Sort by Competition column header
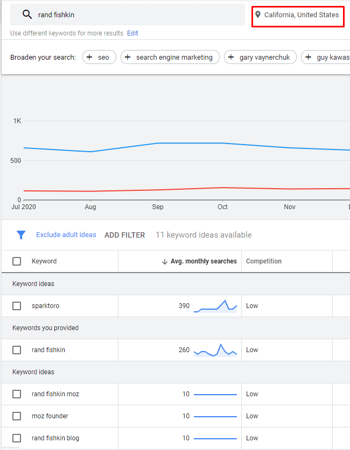 [x=264, y=261]
